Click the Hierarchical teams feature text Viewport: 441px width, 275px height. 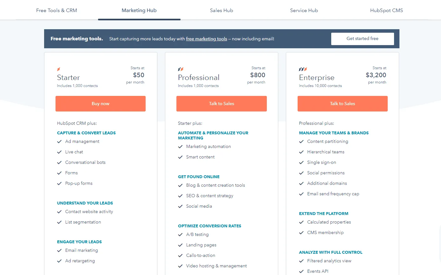click(x=326, y=152)
